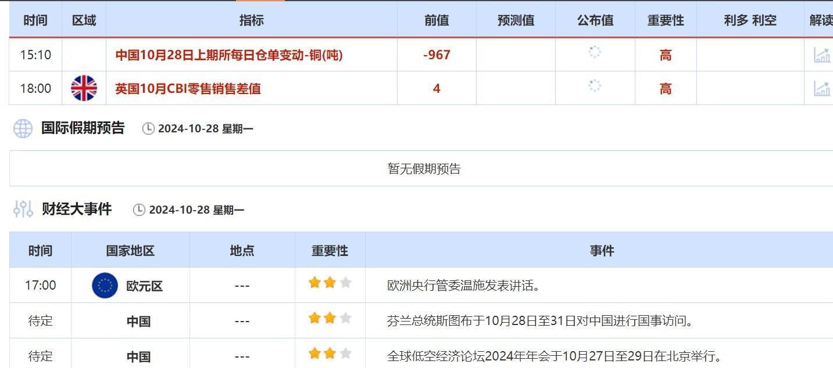Click the 国家地区 column header
This screenshot has height=368, width=833.
point(129,250)
